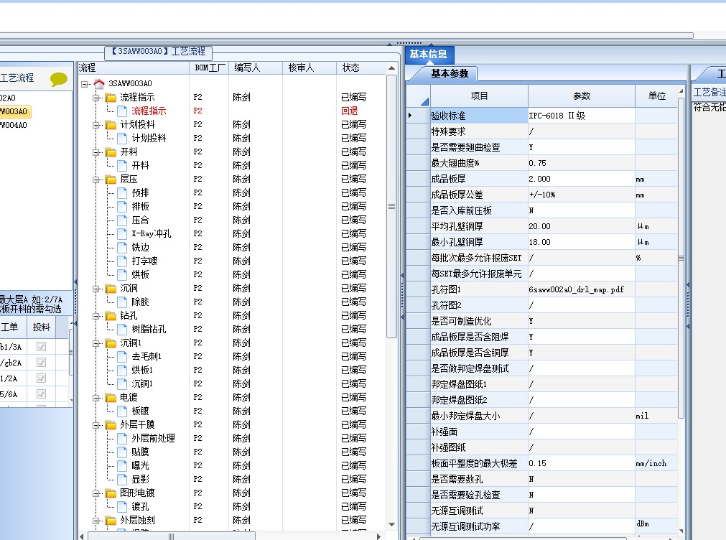Image resolution: width=726 pixels, height=540 pixels.
Task: Click the blue corner select-all triangle in parameter grid
Action: [424, 101]
